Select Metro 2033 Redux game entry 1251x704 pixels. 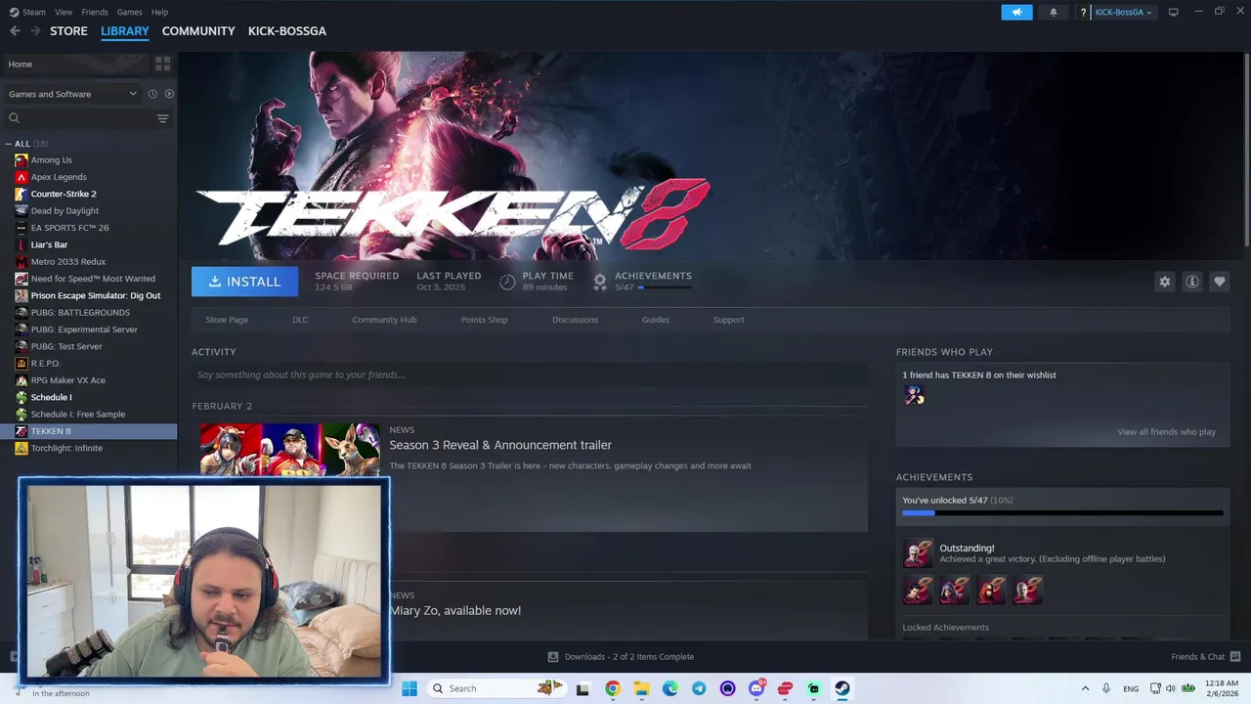click(x=67, y=262)
